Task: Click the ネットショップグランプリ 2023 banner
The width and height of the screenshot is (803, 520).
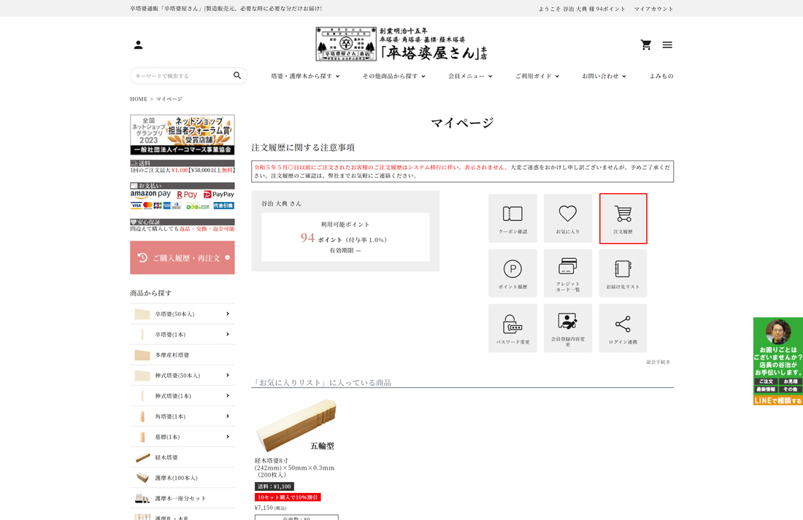Action: (182, 135)
